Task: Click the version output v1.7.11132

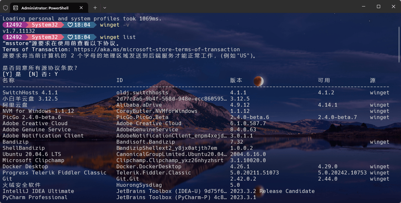Action: [19, 31]
